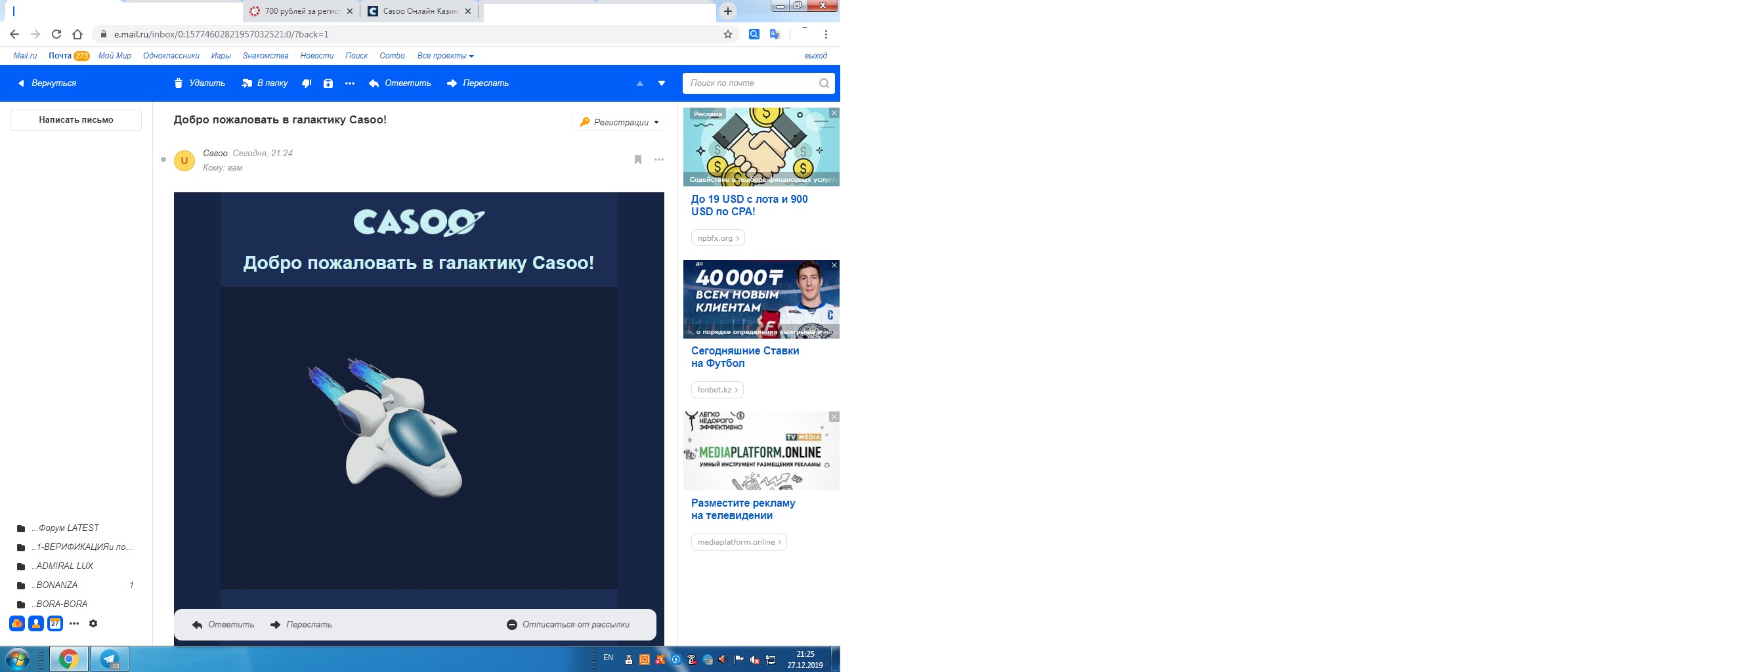
Task: Switch to the 700 рублей за регистрацию tab
Action: tap(302, 12)
